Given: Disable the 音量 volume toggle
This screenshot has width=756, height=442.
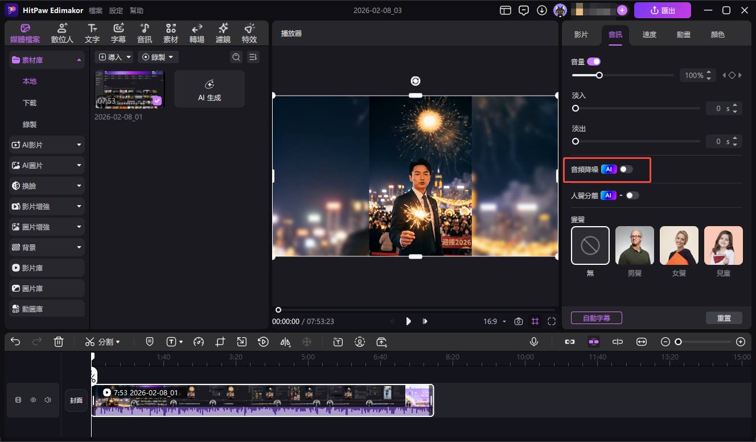Looking at the screenshot, I should click(594, 62).
